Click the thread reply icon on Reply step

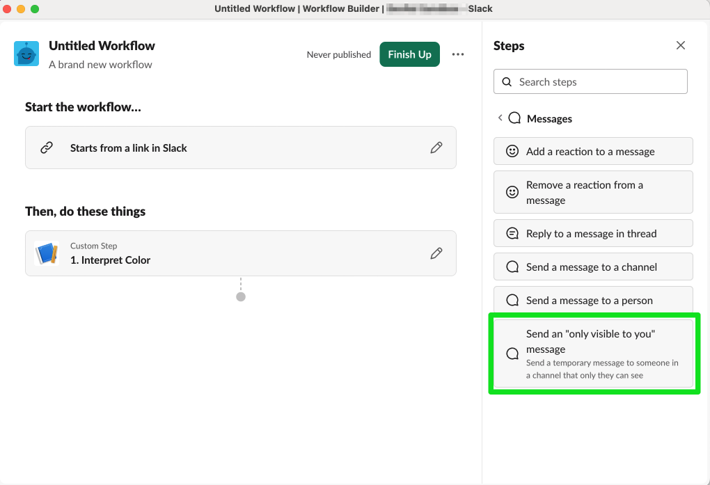point(512,233)
